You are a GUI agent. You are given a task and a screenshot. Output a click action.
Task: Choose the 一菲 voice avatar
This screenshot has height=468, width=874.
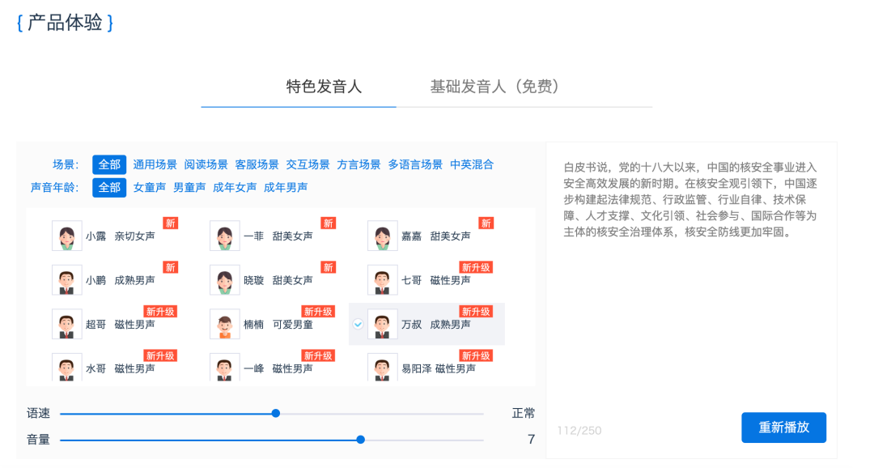[x=225, y=236]
